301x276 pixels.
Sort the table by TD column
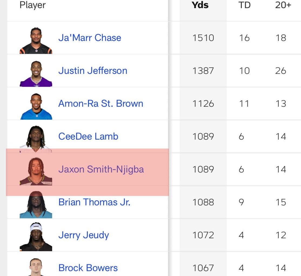coord(245,5)
